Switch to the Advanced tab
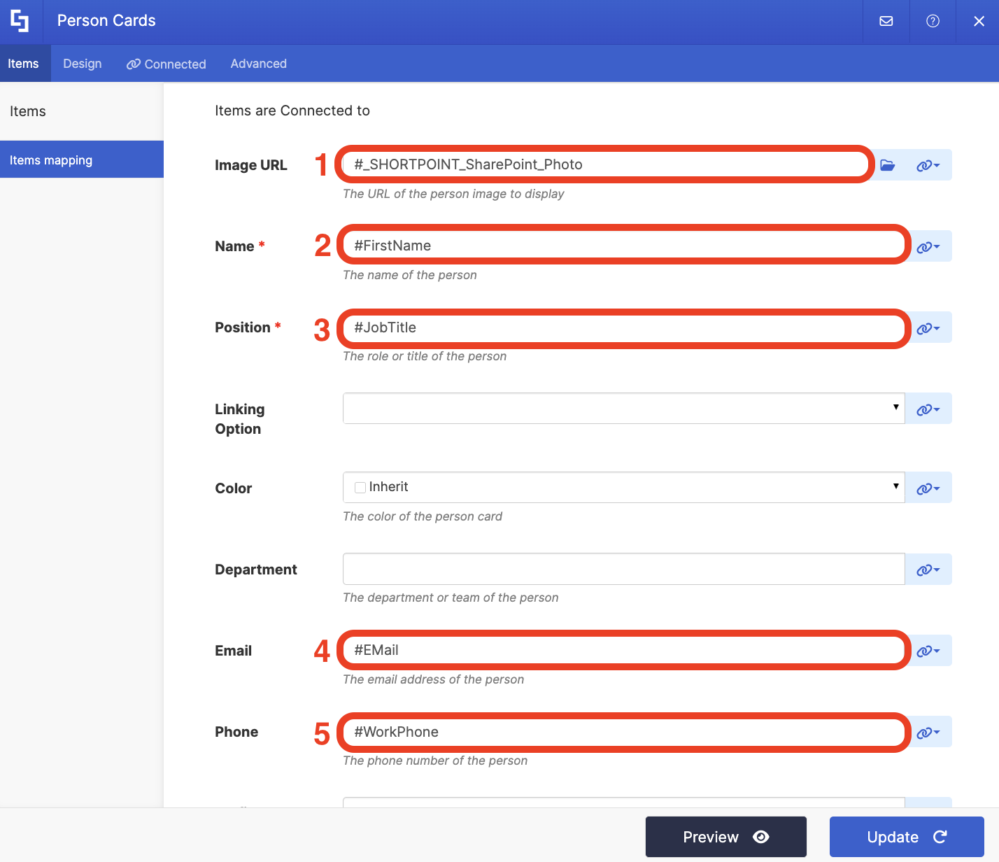This screenshot has height=862, width=999. 259,64
